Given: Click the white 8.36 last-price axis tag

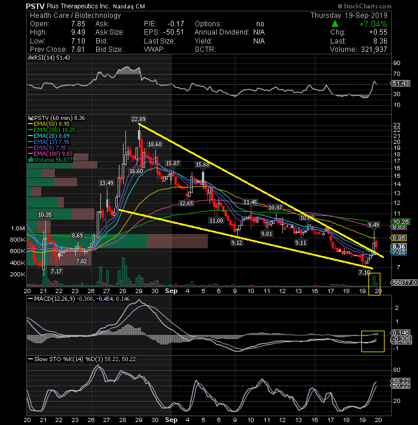Looking at the screenshot, I should [x=399, y=247].
